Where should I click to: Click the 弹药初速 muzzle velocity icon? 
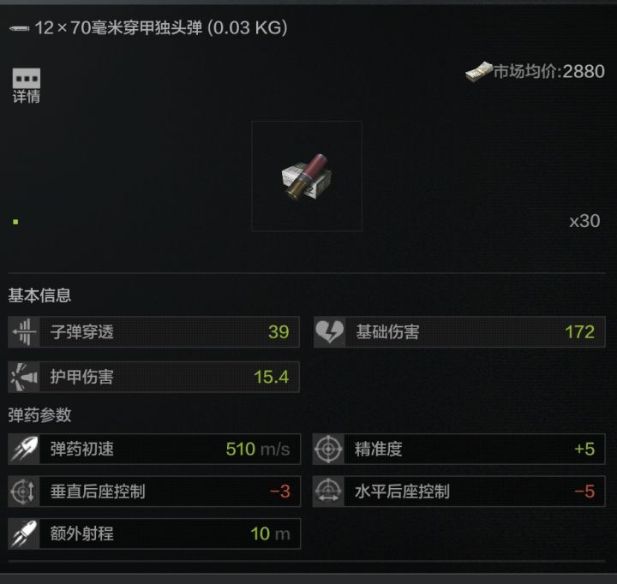(x=24, y=449)
